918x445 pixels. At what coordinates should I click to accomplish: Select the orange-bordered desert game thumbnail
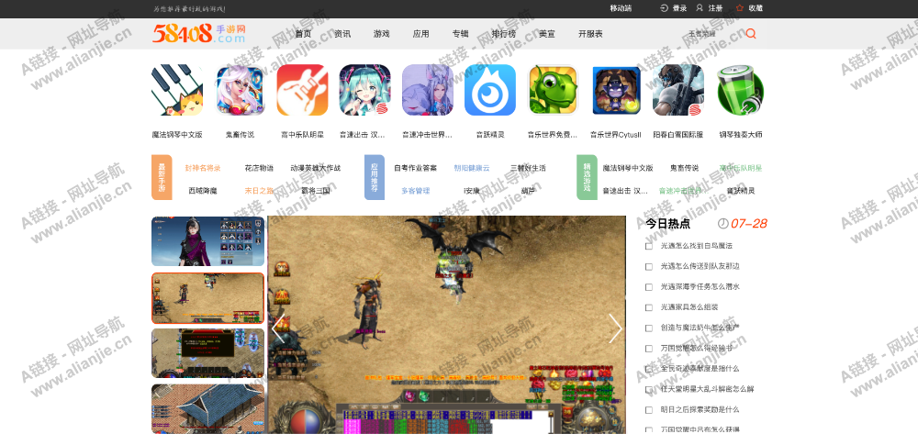click(x=207, y=297)
